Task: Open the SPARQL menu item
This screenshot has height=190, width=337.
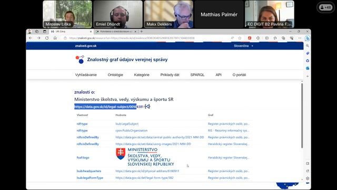Action: click(x=197, y=75)
